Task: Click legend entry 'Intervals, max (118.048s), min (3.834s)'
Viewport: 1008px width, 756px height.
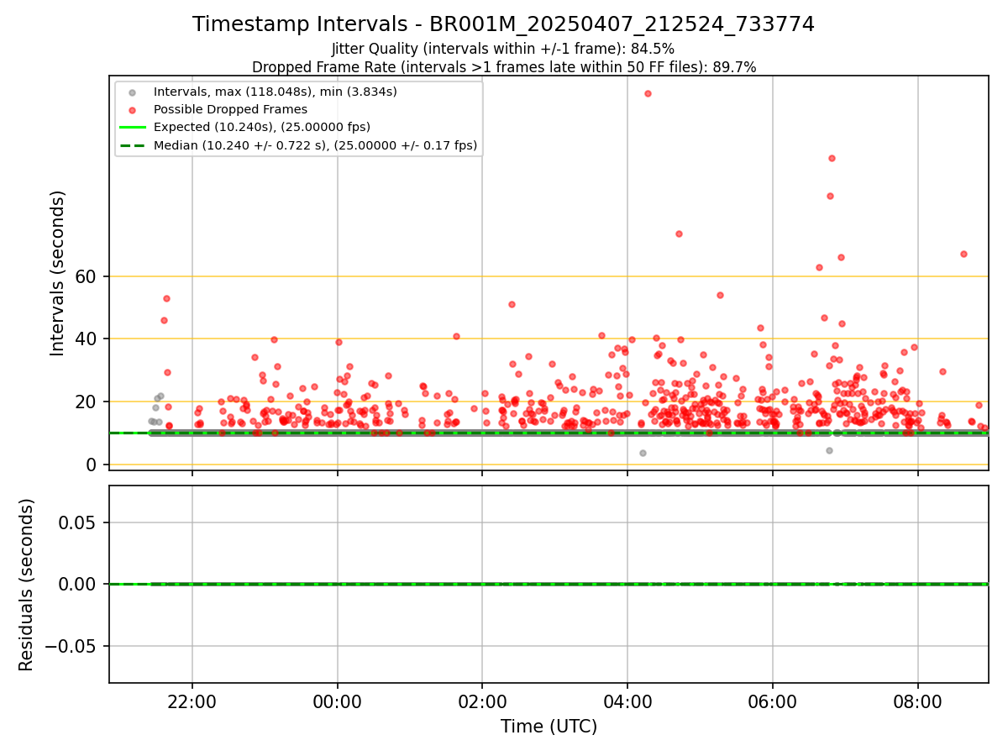Action: coord(276,91)
